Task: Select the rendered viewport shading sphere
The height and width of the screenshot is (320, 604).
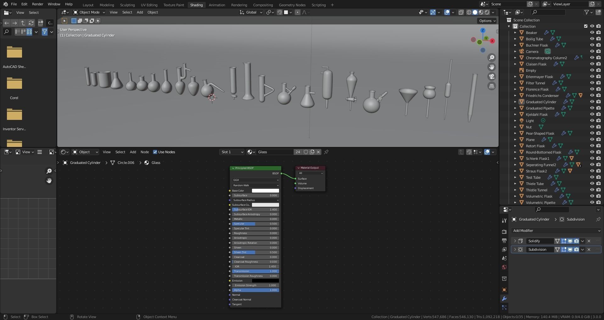Action: (x=487, y=12)
